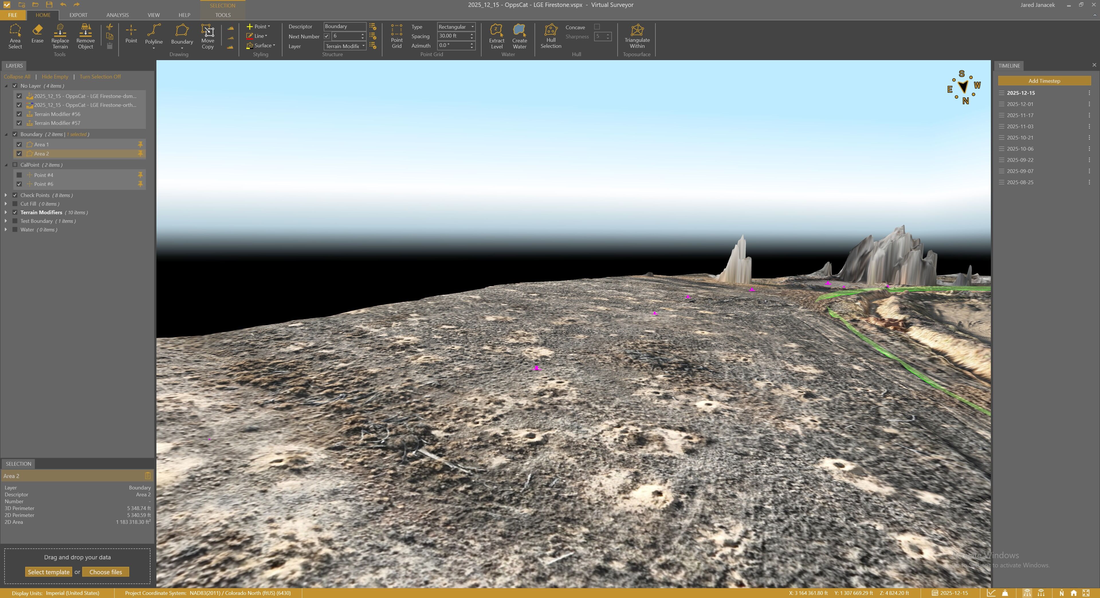The image size is (1100, 598).
Task: Open a project with the folder icon
Action: point(36,5)
